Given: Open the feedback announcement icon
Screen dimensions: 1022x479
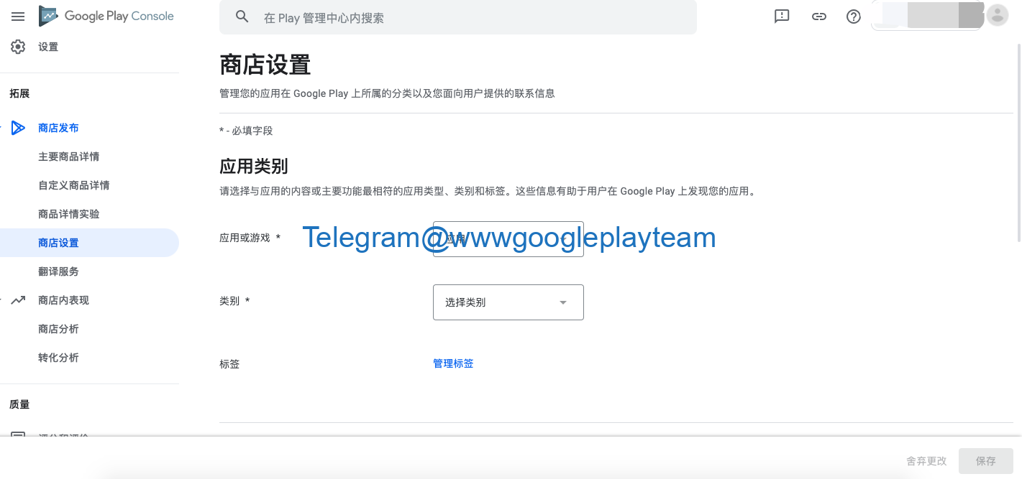Looking at the screenshot, I should pyautogui.click(x=782, y=17).
